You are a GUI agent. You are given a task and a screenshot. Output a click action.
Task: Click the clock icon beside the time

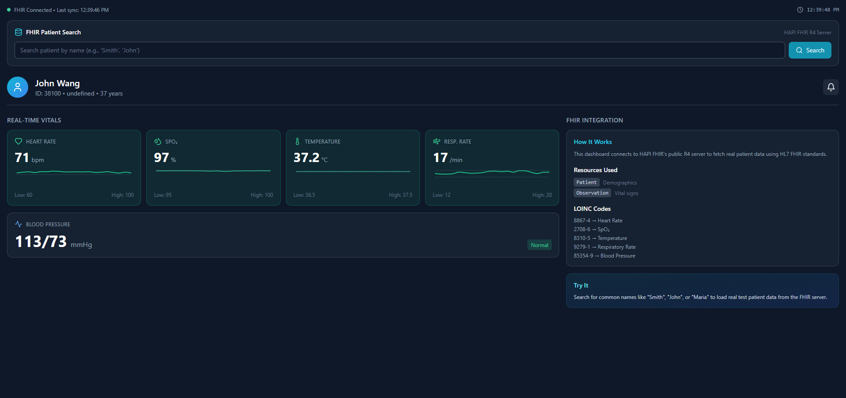point(800,10)
